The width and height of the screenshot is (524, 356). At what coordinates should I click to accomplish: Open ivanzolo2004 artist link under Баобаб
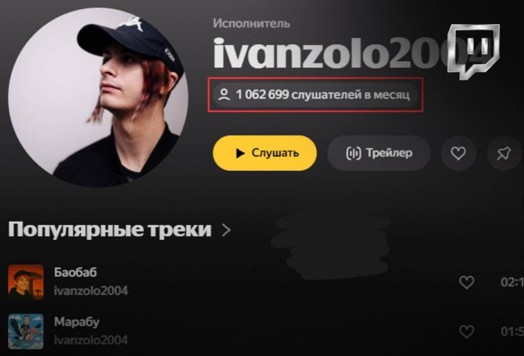91,291
